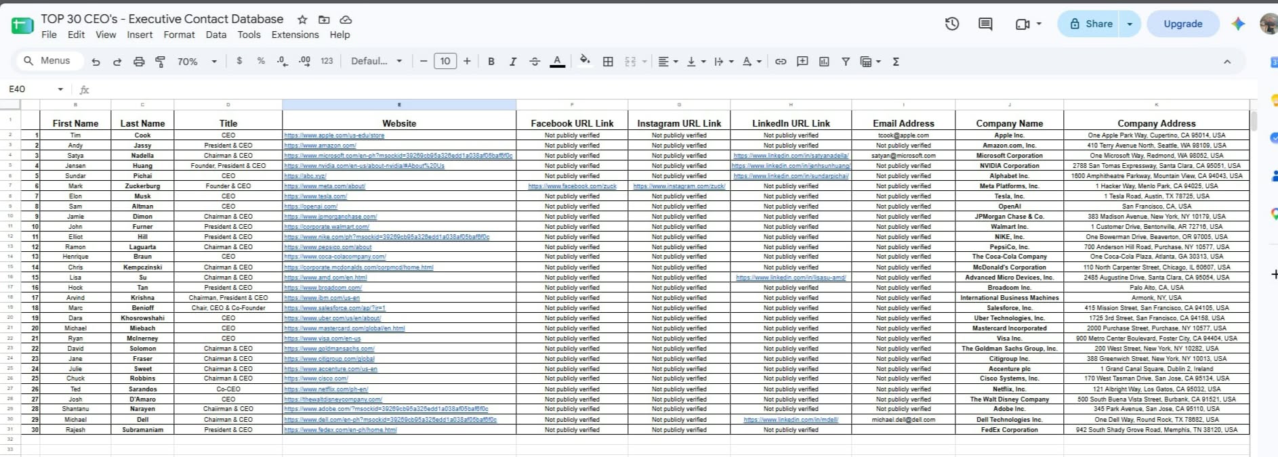Click the borders grid icon
Viewport: 1278px width, 457px height.
click(608, 62)
